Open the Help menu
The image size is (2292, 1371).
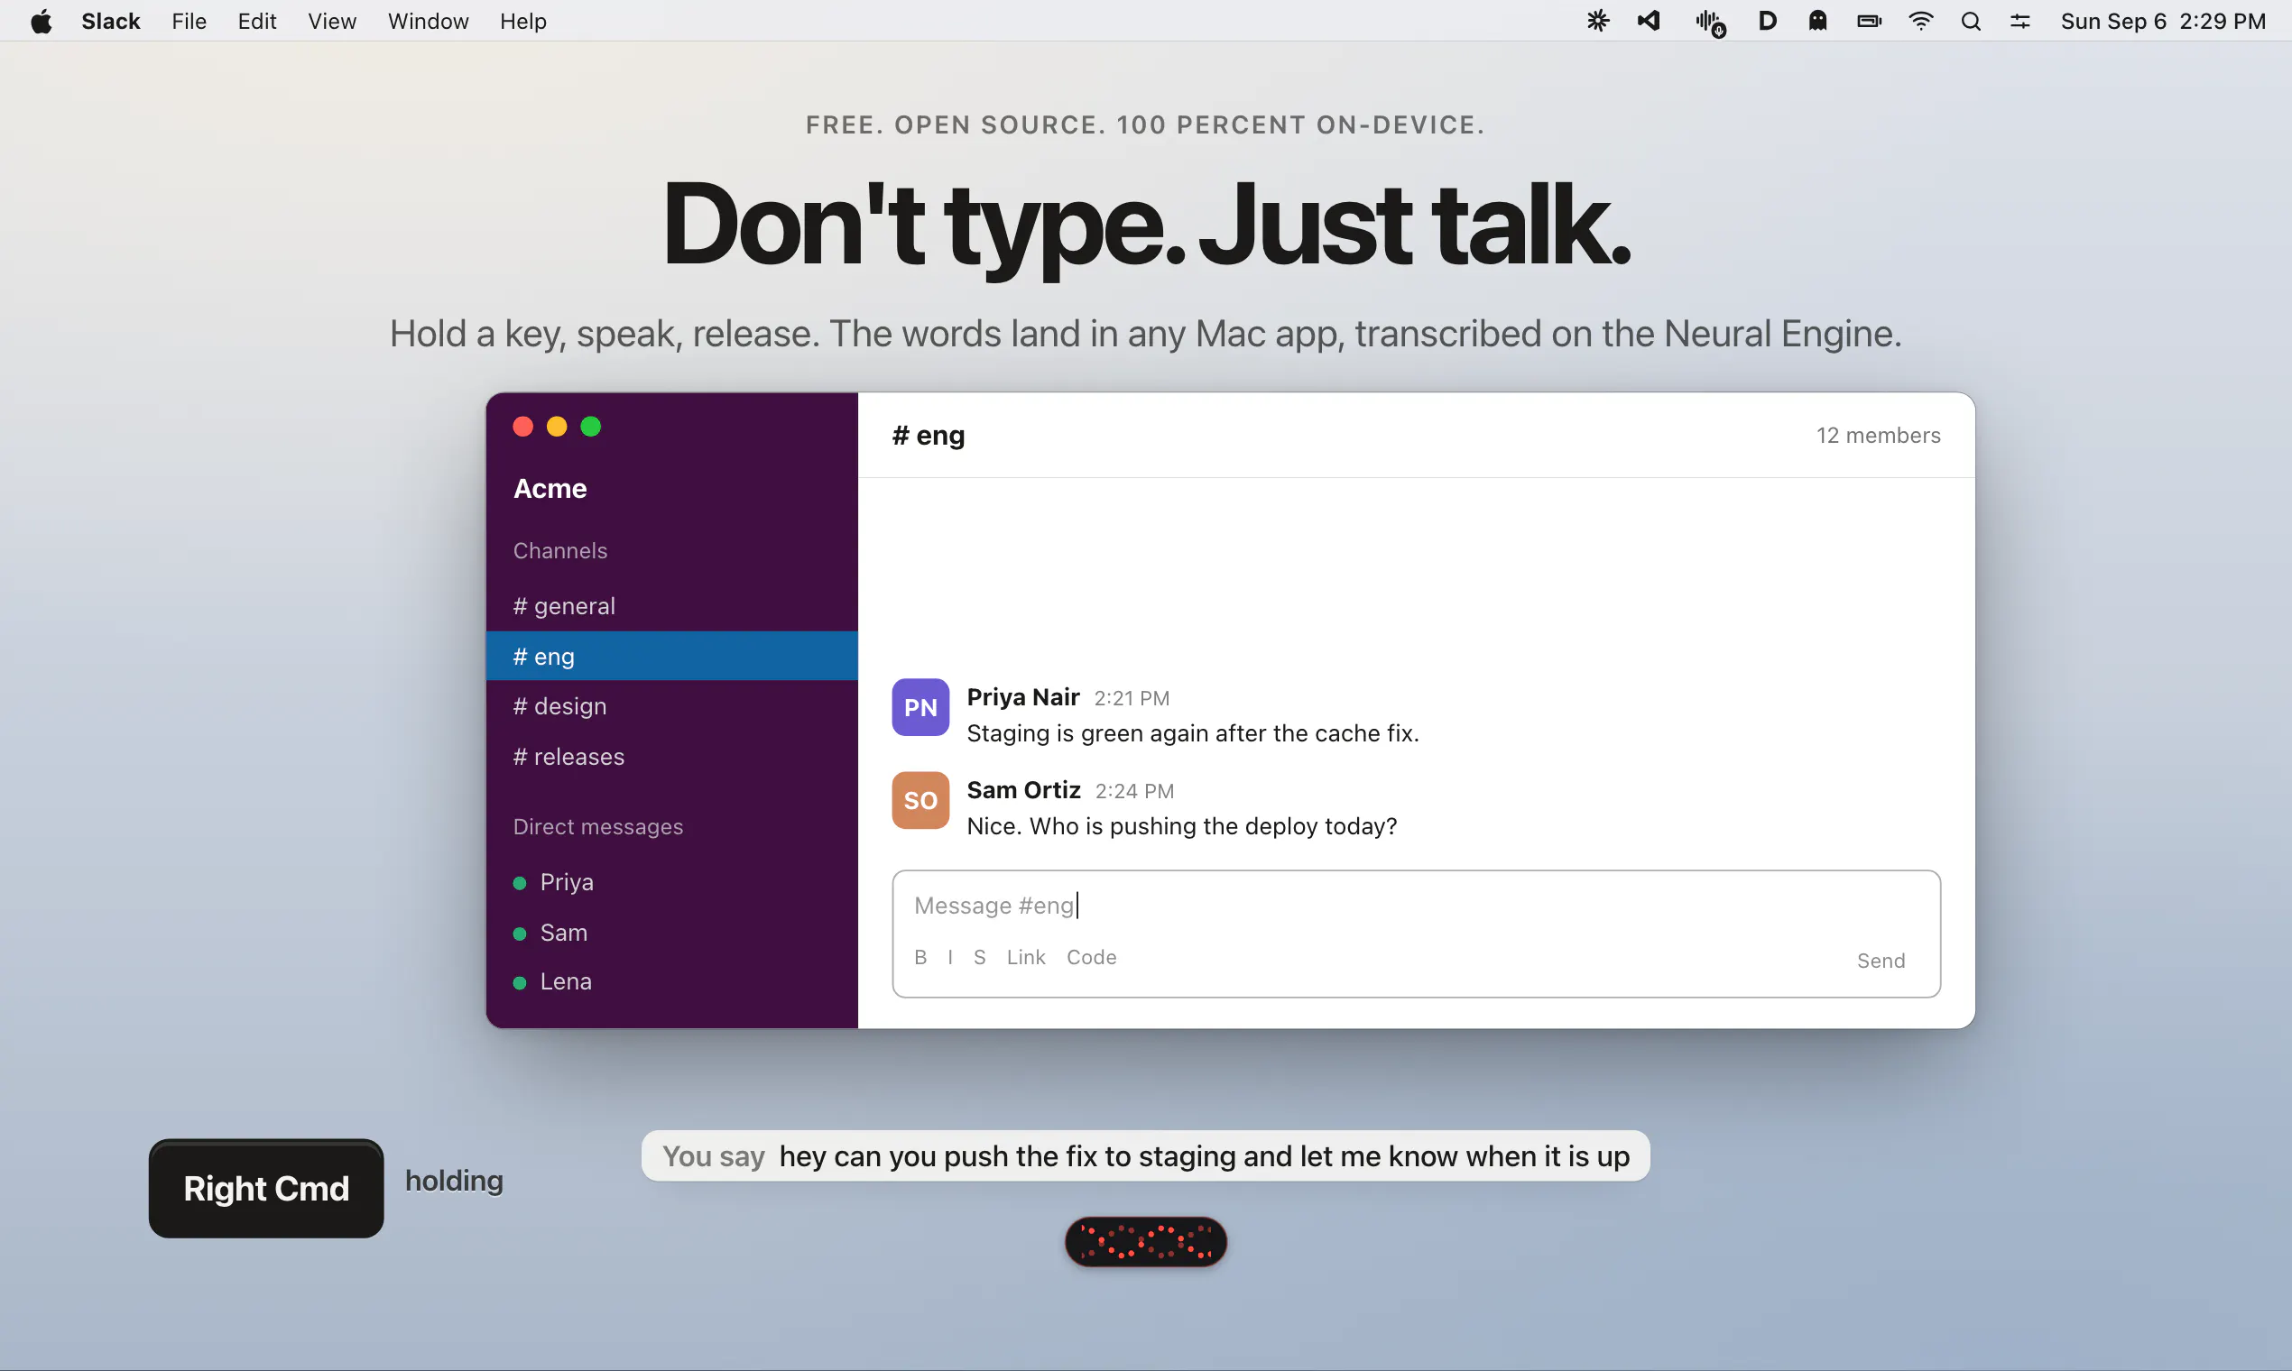523,21
